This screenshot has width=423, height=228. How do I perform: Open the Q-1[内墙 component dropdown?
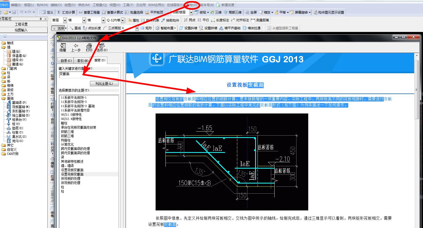click(122, 20)
